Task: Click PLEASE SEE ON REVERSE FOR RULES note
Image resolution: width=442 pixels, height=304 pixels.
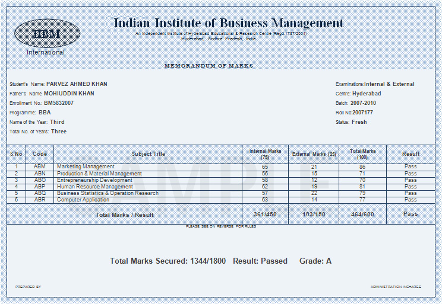Action: [221, 226]
